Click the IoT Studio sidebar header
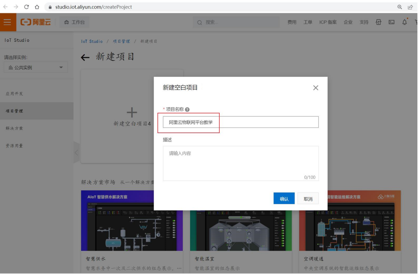The width and height of the screenshot is (419, 274). (x=17, y=40)
